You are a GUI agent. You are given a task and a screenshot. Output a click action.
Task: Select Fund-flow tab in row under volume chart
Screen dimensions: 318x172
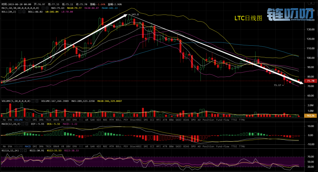(x=224, y=120)
